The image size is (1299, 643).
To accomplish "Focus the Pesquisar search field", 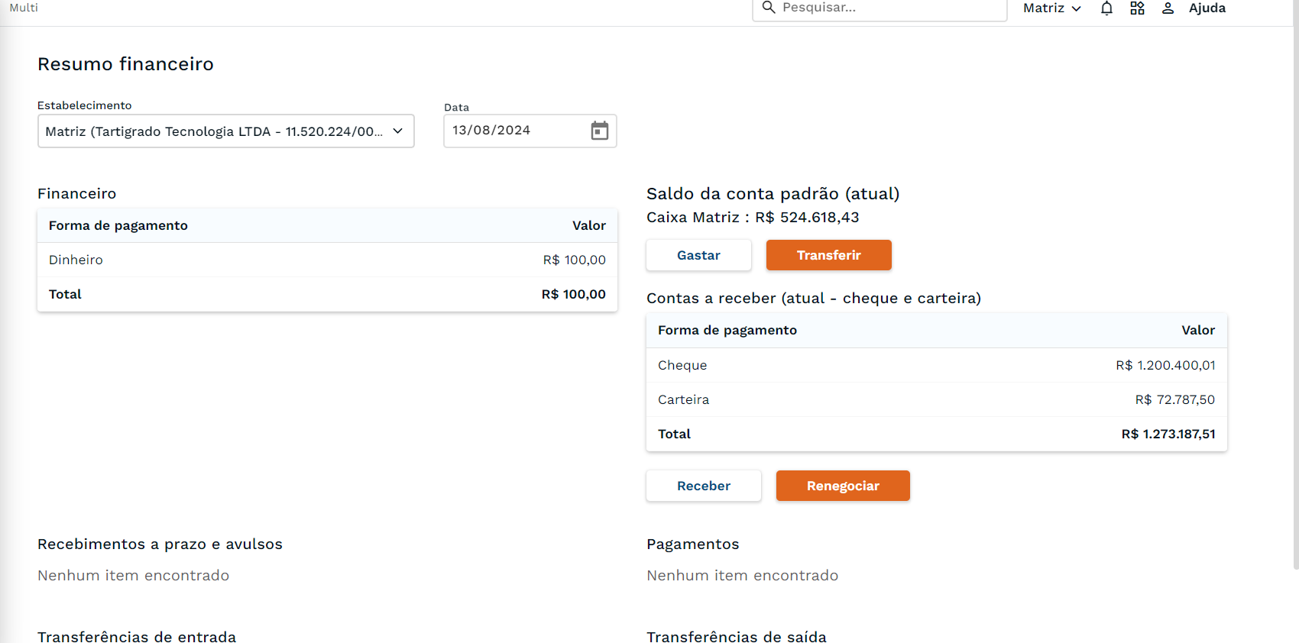I will coord(886,8).
